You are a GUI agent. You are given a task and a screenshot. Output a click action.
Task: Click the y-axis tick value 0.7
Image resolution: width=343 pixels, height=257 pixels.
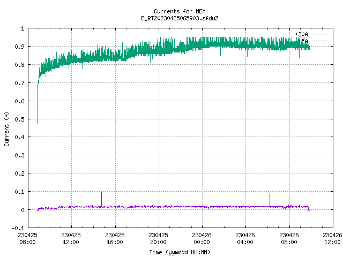click(x=19, y=83)
